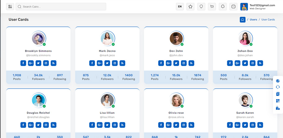This screenshot has width=283, height=138.
Task: Open the side panel color palette icon
Action: [x=278, y=81]
